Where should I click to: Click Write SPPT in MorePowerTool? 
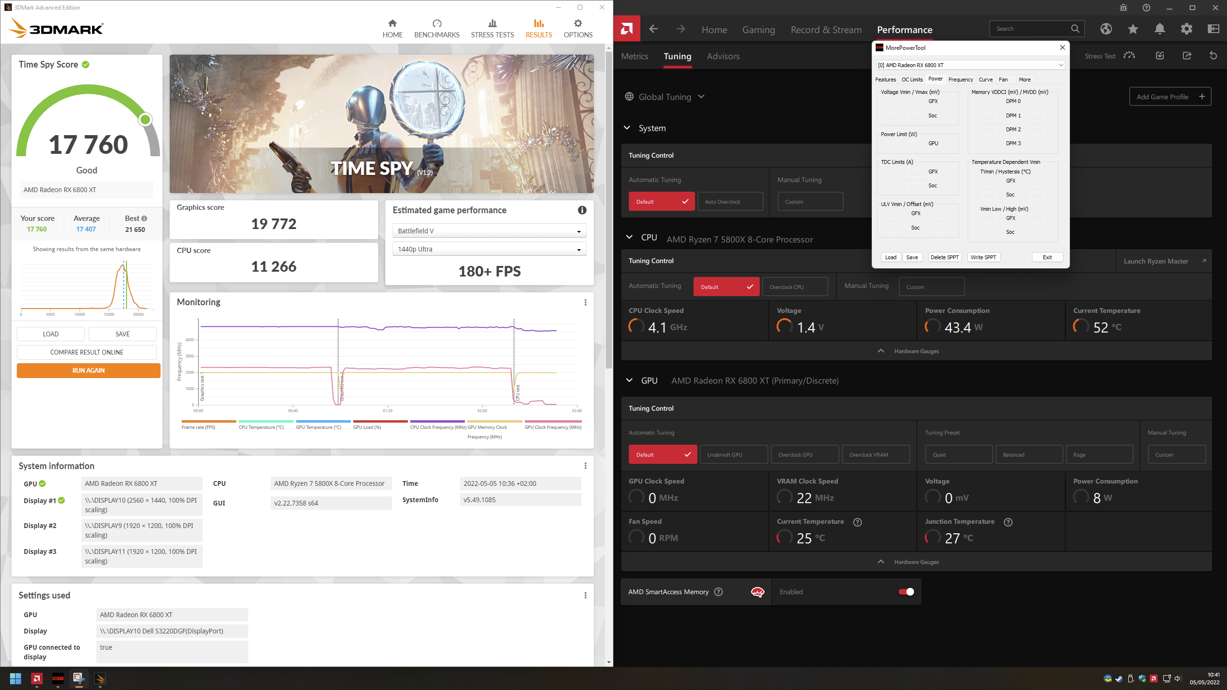(983, 257)
